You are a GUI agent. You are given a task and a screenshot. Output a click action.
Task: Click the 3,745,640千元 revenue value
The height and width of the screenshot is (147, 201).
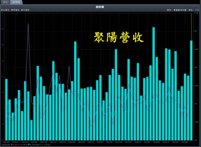click(37, 145)
